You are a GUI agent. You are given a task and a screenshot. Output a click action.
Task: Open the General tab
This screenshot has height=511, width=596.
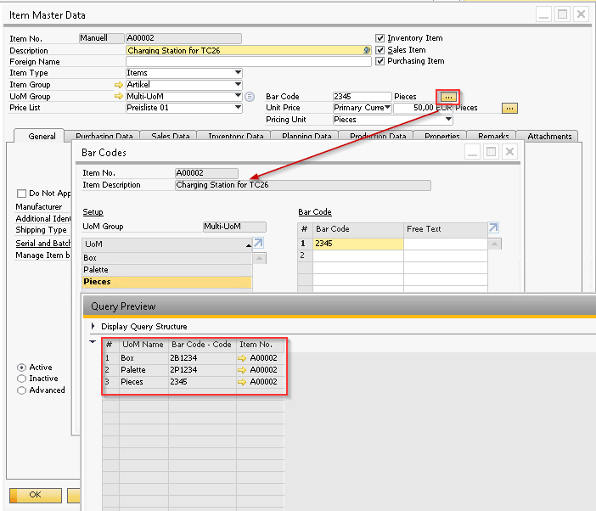click(x=42, y=137)
